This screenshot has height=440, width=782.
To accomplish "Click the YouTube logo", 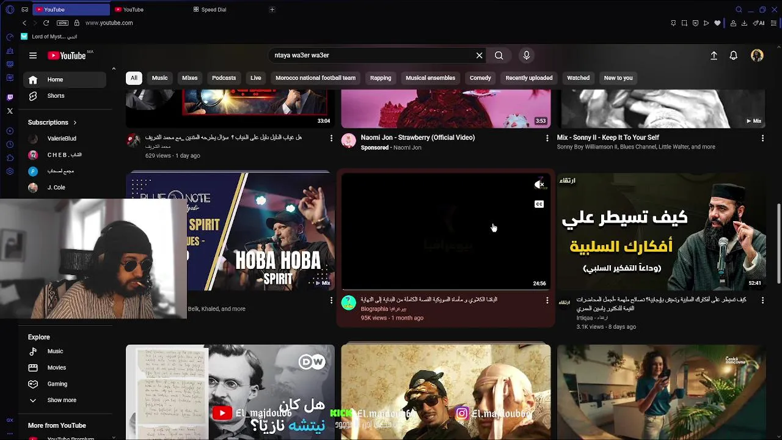I will tap(67, 56).
